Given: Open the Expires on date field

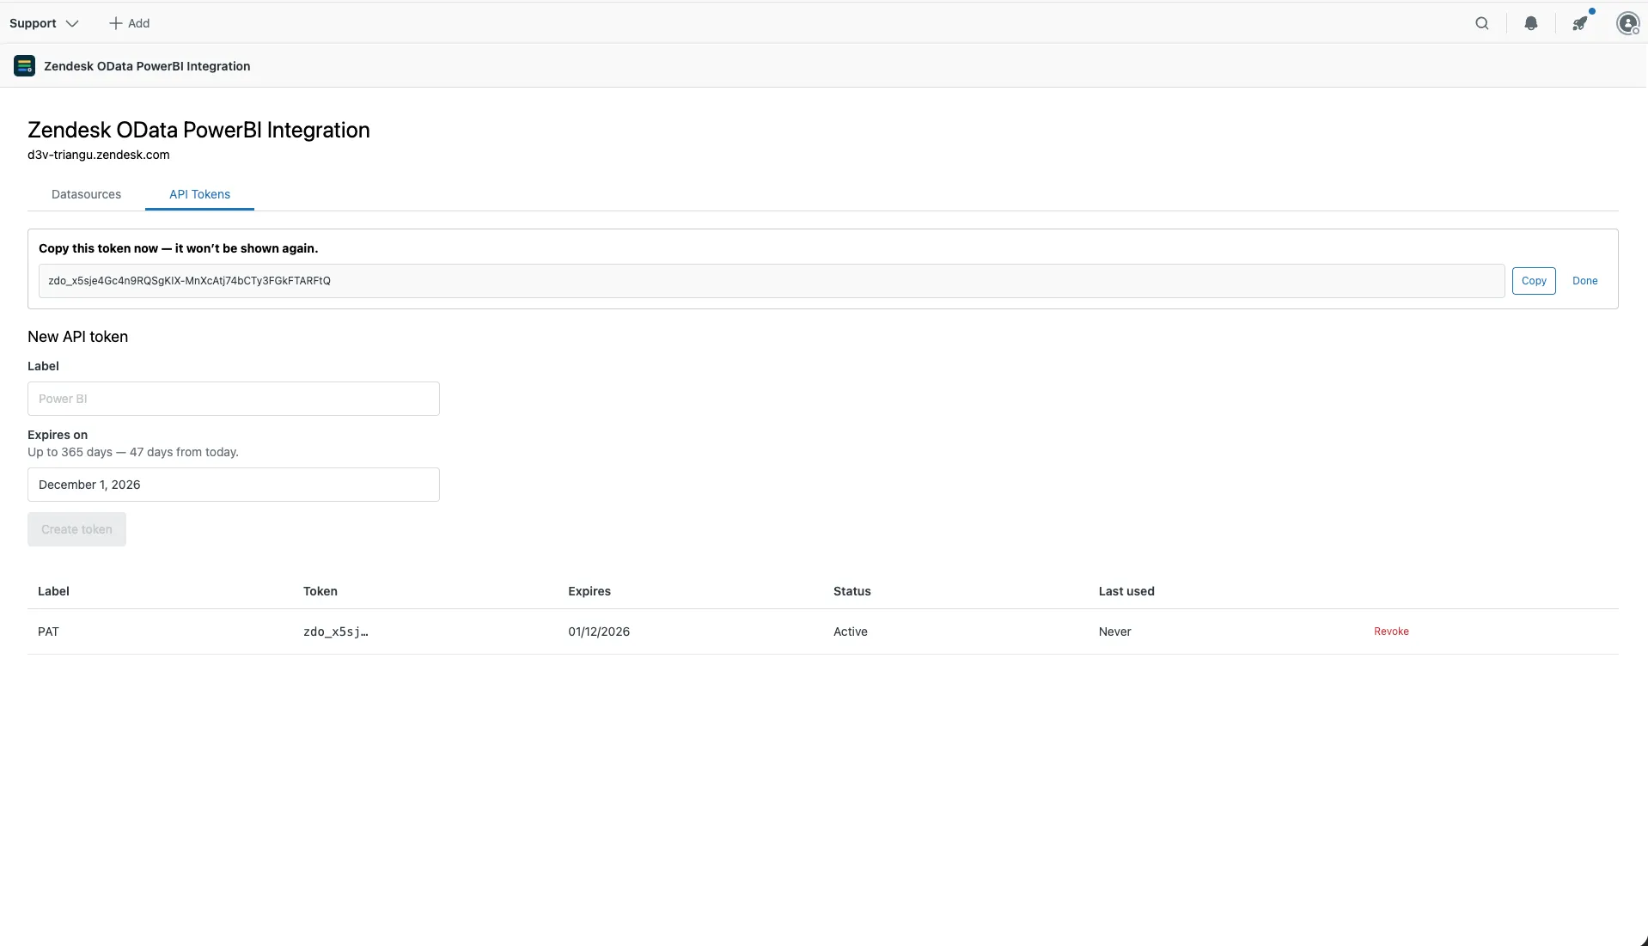Looking at the screenshot, I should pos(234,485).
